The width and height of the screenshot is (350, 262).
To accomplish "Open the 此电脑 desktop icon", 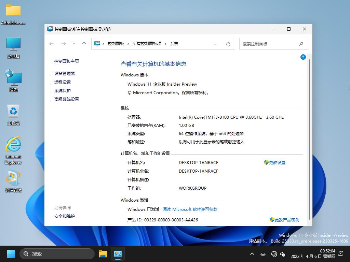I will point(13,48).
